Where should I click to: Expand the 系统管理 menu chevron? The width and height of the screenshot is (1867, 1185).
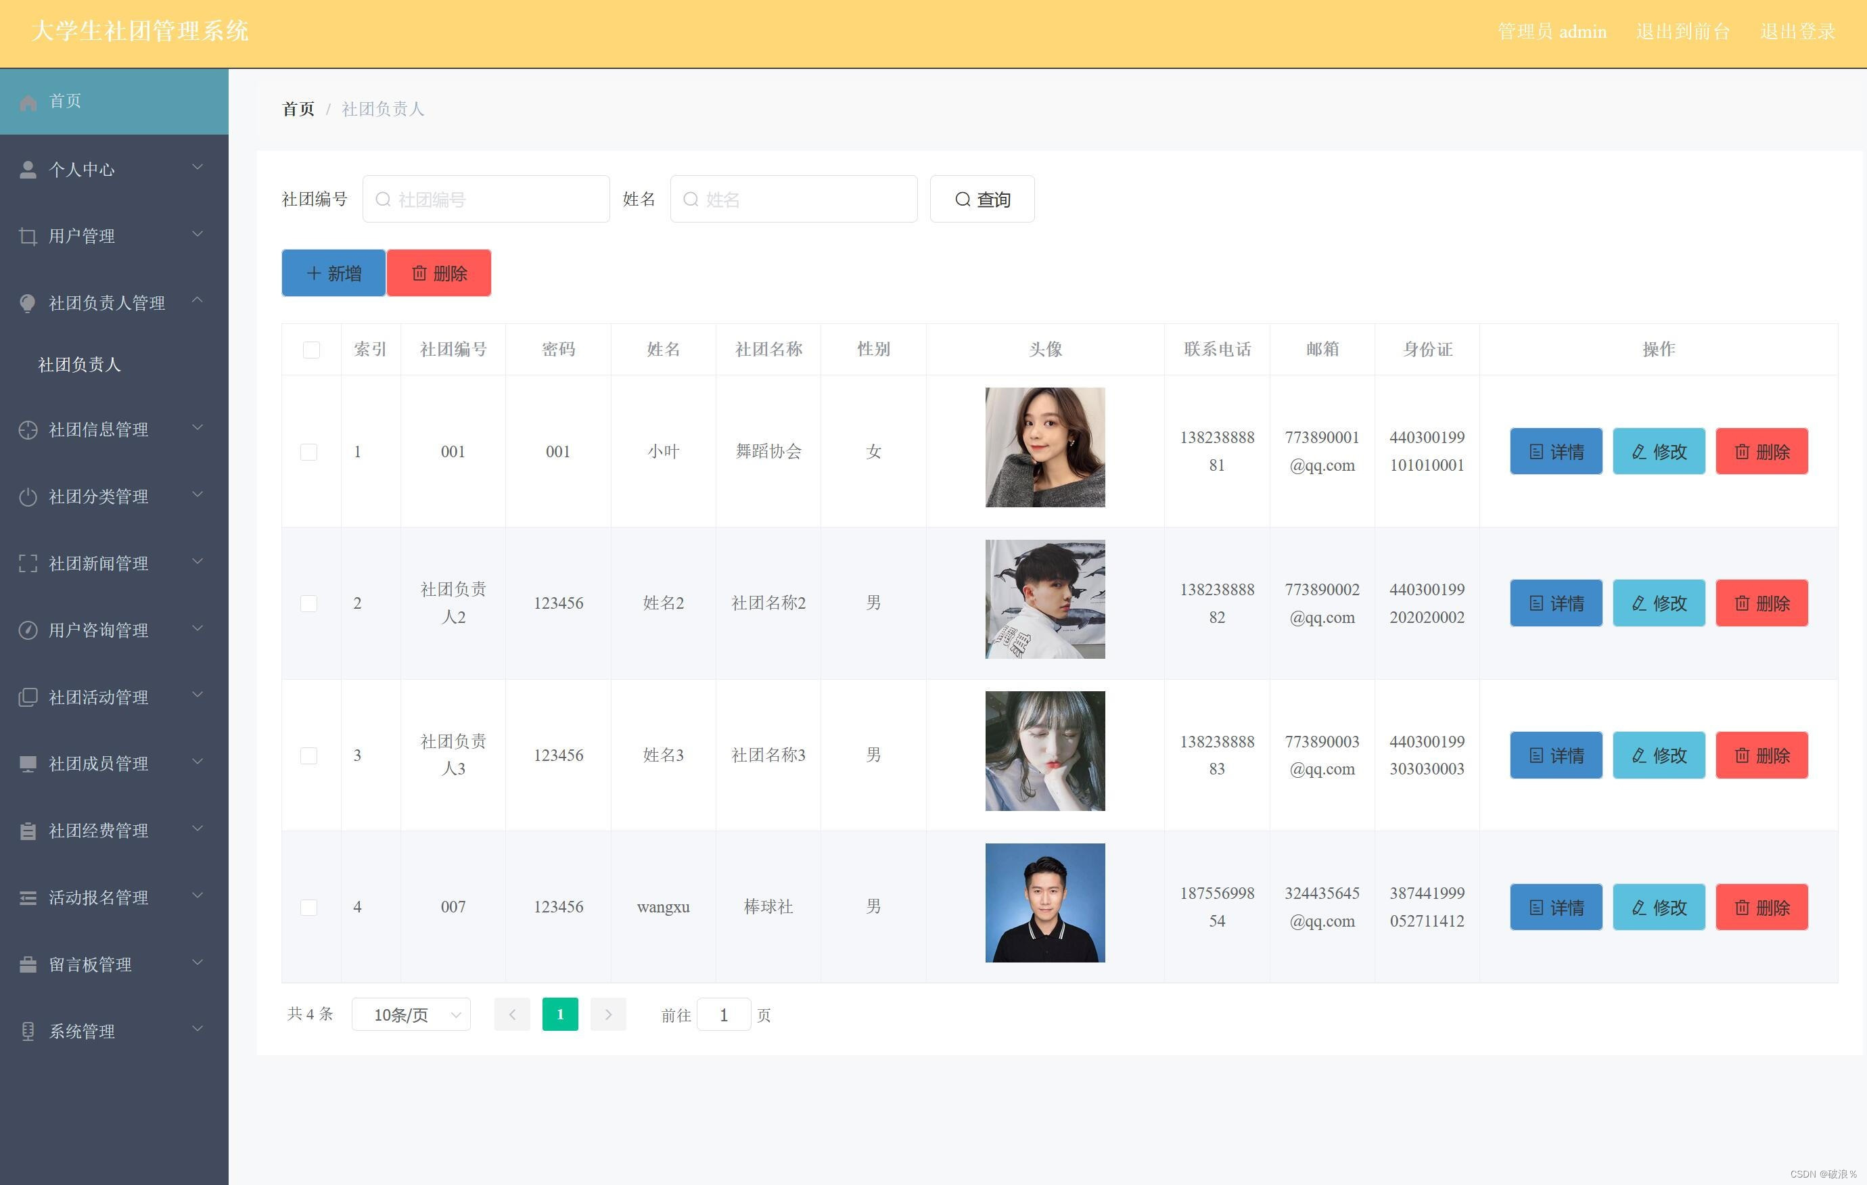198,1029
